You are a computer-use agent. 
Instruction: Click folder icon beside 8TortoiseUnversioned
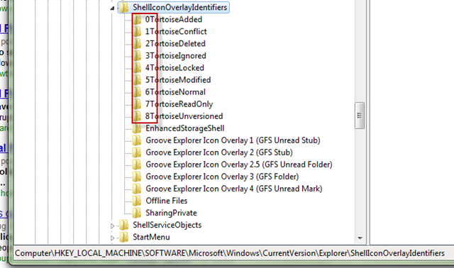tap(137, 116)
